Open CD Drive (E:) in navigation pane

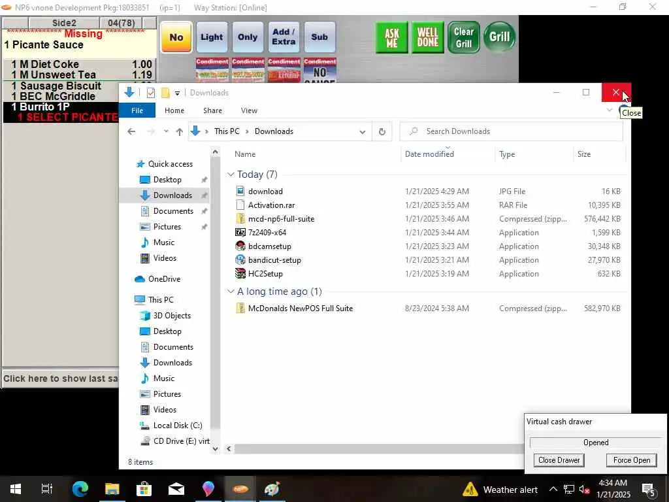(182, 441)
